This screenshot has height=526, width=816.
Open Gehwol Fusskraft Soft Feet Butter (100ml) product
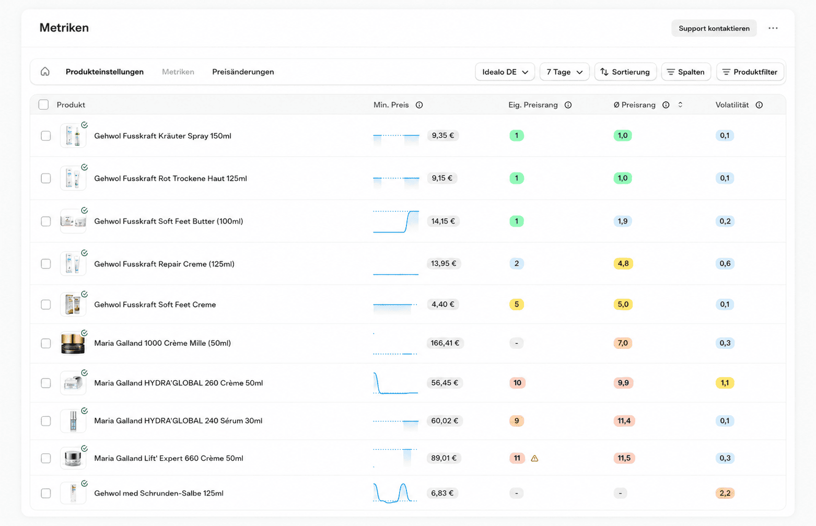pyautogui.click(x=168, y=221)
